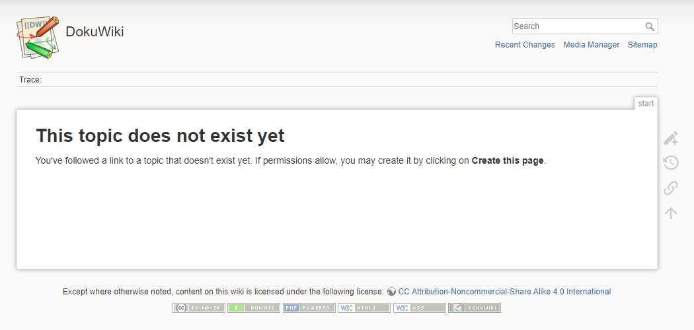Open the DokuWiki site title link

95,32
